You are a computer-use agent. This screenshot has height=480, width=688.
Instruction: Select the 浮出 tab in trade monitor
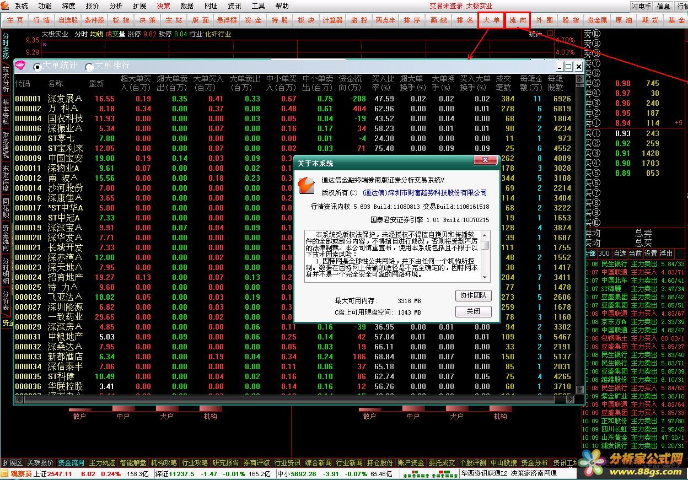pos(666,254)
